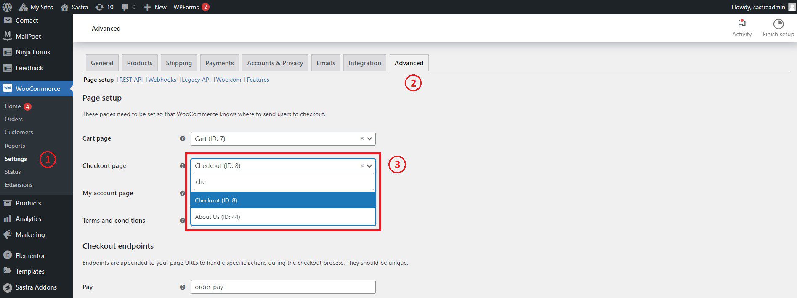Viewport: 797px width, 298px height.
Task: Collapse the Checkout page dropdown
Action: 369,166
